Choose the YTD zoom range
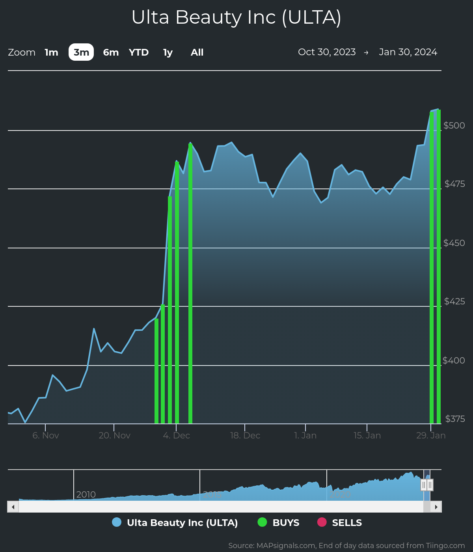 139,52
